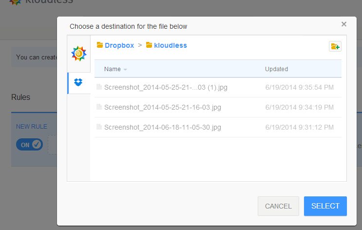Navigate to the Dropbox root breadcrumb
The image size is (362, 230).
pyautogui.click(x=119, y=45)
